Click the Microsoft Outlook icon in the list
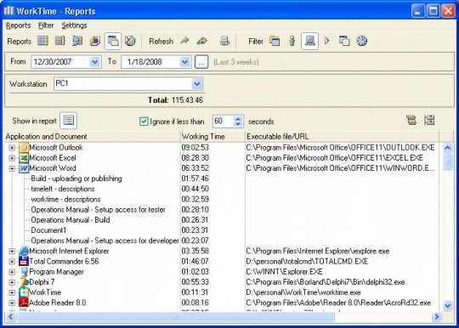The image size is (459, 328). coord(24,148)
